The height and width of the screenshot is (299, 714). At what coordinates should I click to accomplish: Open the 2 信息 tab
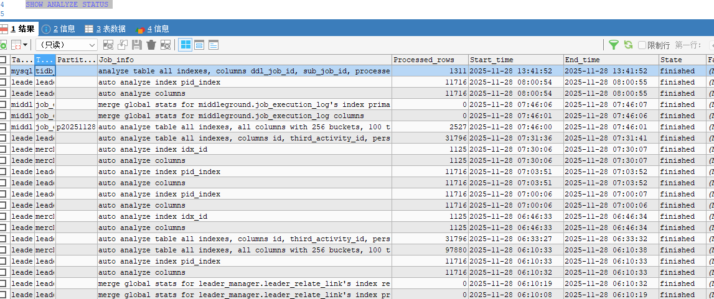[x=59, y=29]
